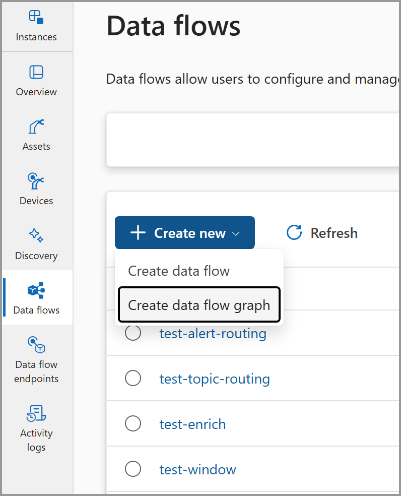Click the circular Refresh arrow icon
The image size is (401, 496).
294,232
